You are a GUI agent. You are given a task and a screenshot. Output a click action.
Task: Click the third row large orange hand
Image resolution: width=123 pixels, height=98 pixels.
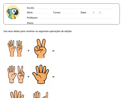[x=17, y=94]
